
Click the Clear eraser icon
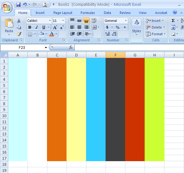tap(173, 34)
